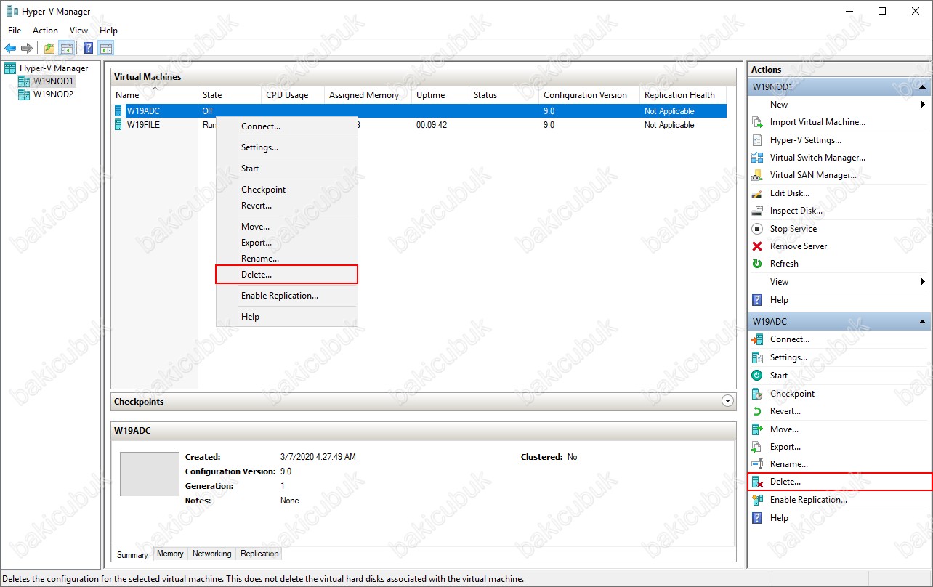This screenshot has height=587, width=933.
Task: Collapse the W19ADC actions section arrow
Action: 923,322
